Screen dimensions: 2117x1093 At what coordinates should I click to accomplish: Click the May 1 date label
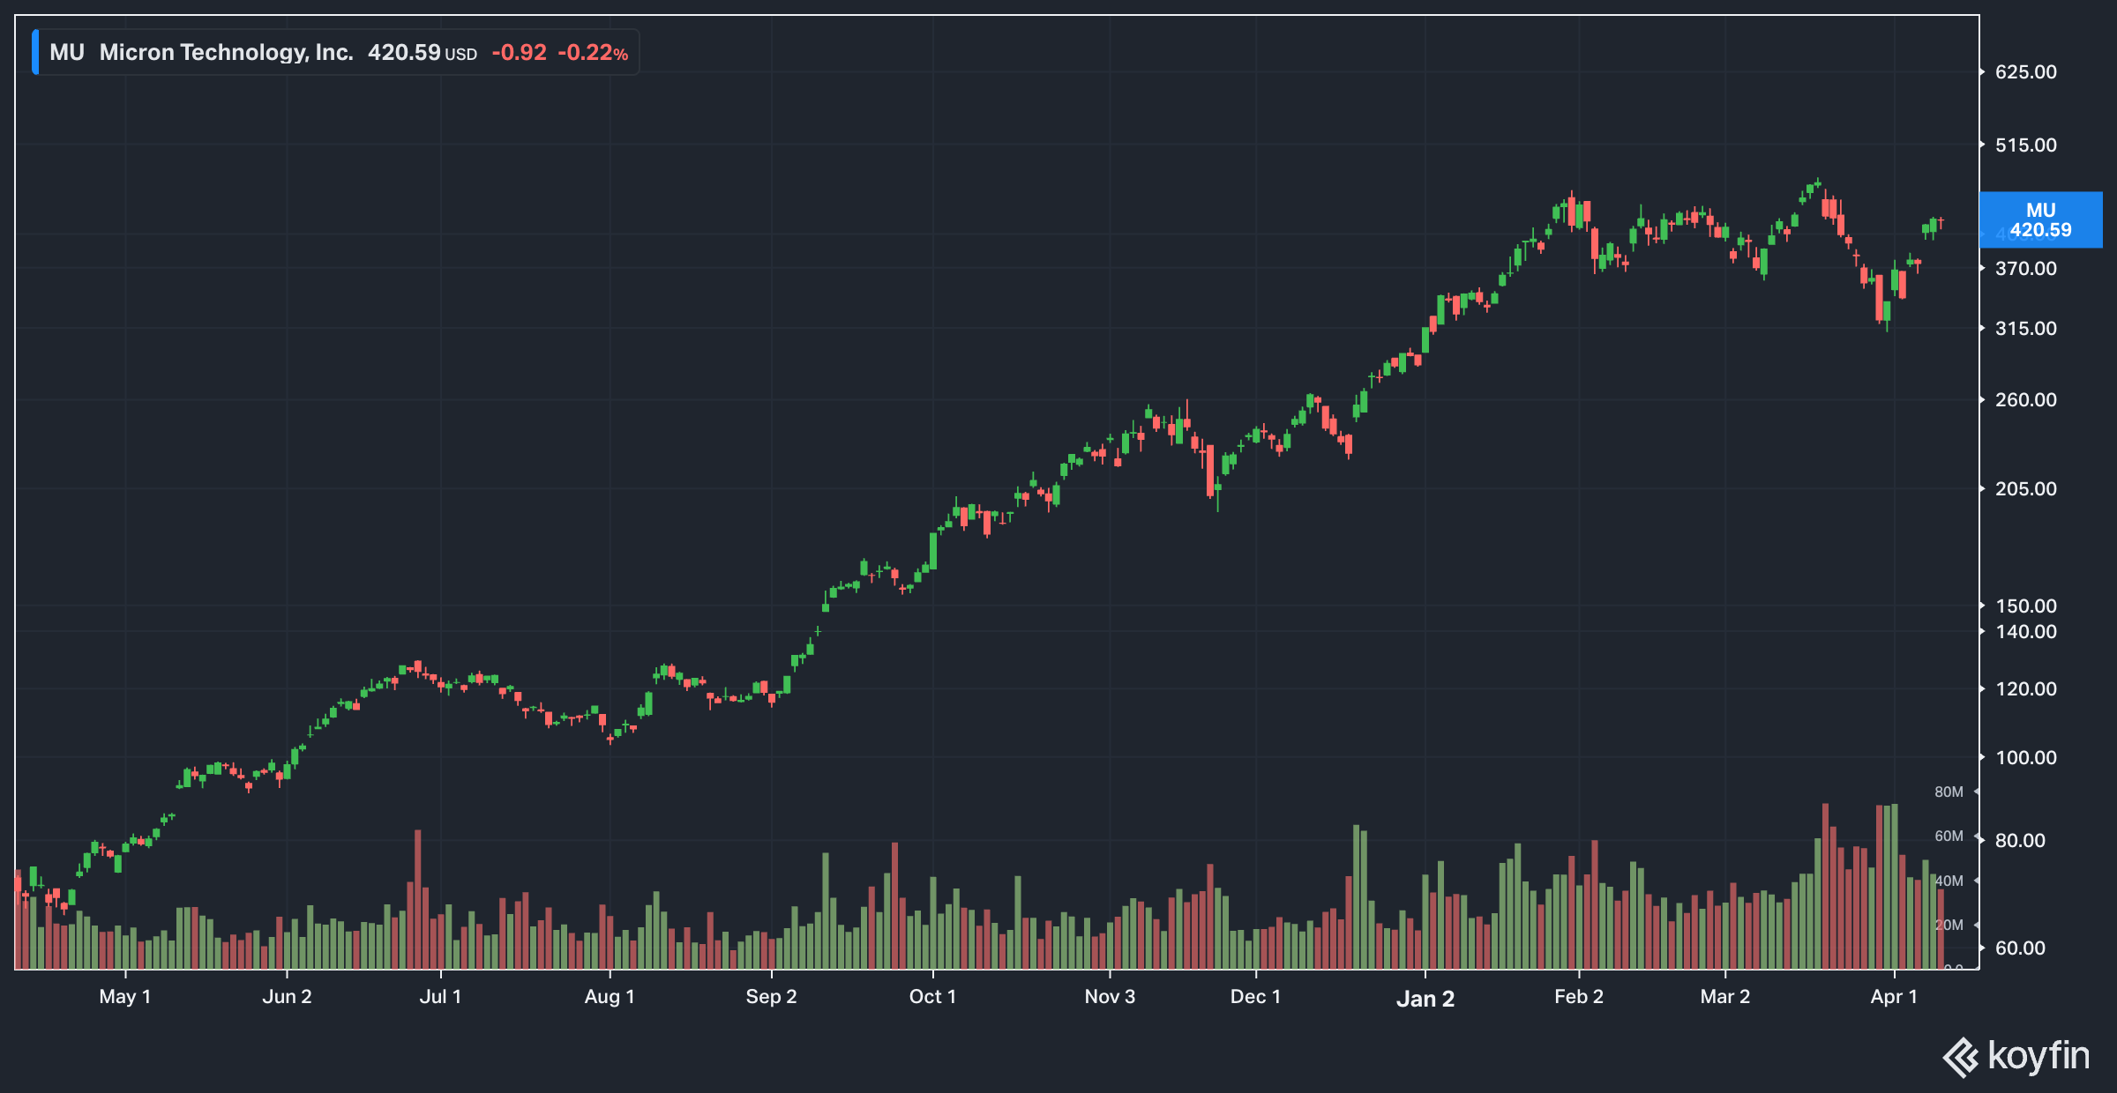click(124, 997)
